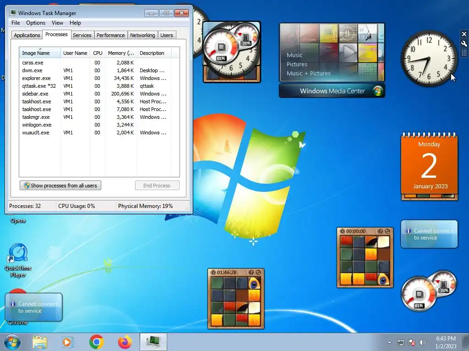Shuffle the 00:00:00 picture puzzle
469x351 pixels.
coord(387,231)
